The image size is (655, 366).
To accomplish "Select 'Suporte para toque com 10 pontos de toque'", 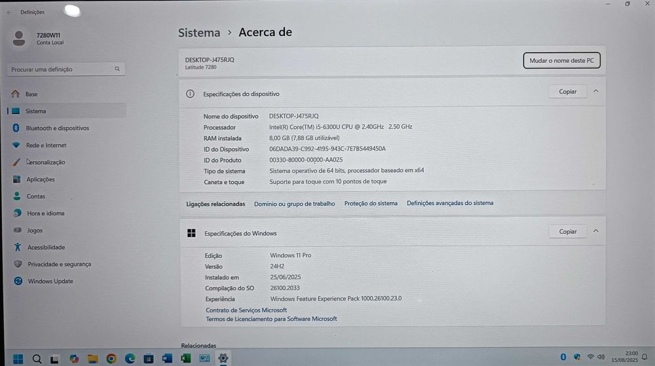I will (328, 181).
